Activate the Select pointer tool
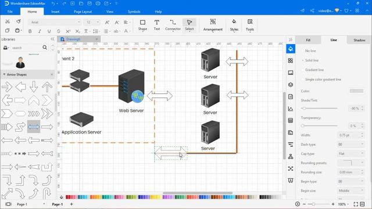Image resolution: width=372 pixels, height=209 pixels. (x=189, y=25)
